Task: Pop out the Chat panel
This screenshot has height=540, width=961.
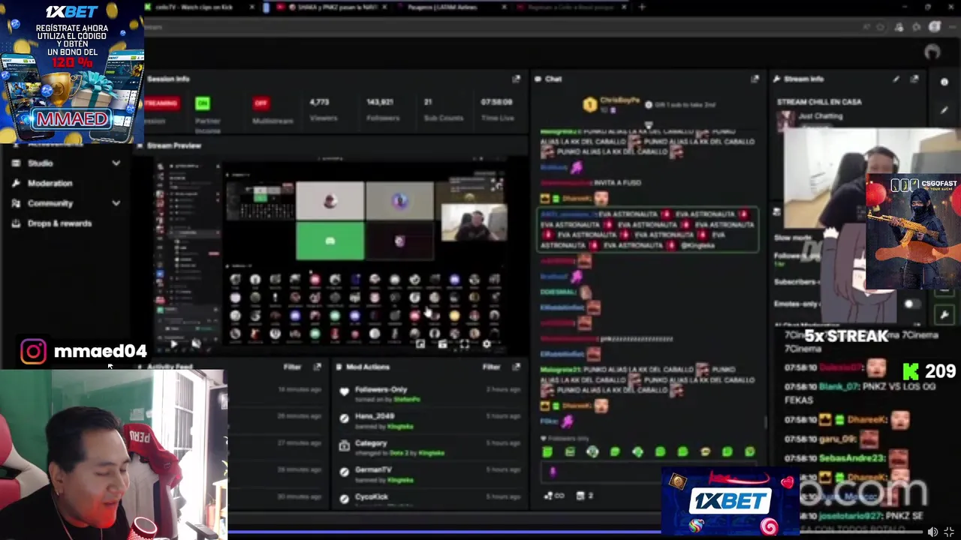Action: pos(755,79)
